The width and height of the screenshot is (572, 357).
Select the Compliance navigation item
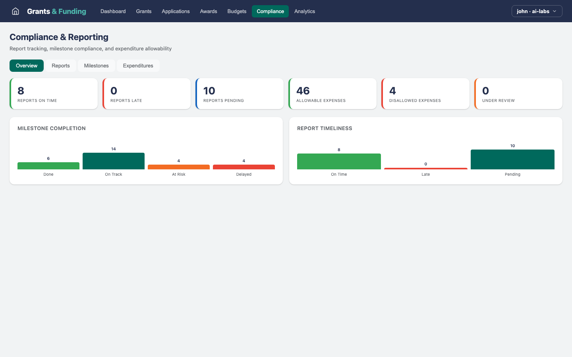pyautogui.click(x=270, y=11)
